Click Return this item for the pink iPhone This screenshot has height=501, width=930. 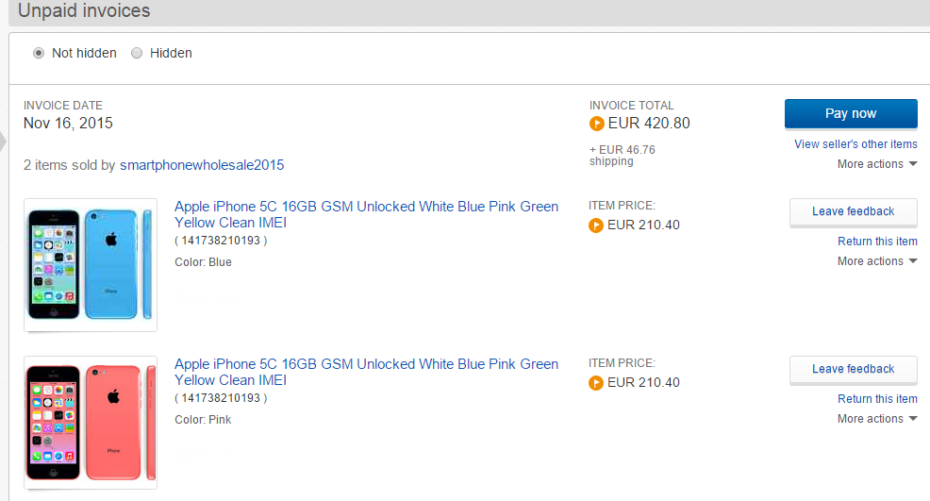point(877,399)
